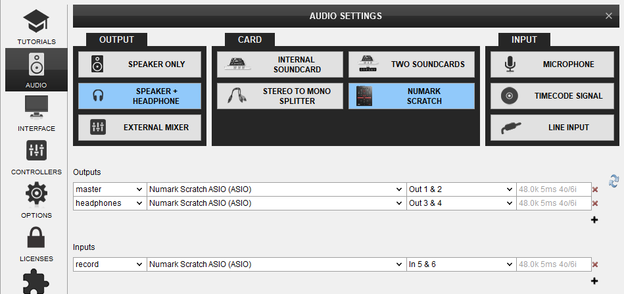
Task: Close the Audio Settings window
Action: click(x=608, y=16)
